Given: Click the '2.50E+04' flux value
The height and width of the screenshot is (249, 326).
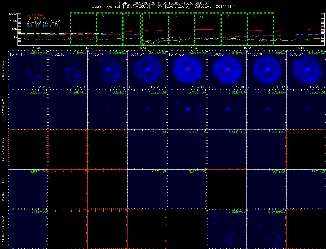Looking at the screenshot, I should click(x=277, y=92).
